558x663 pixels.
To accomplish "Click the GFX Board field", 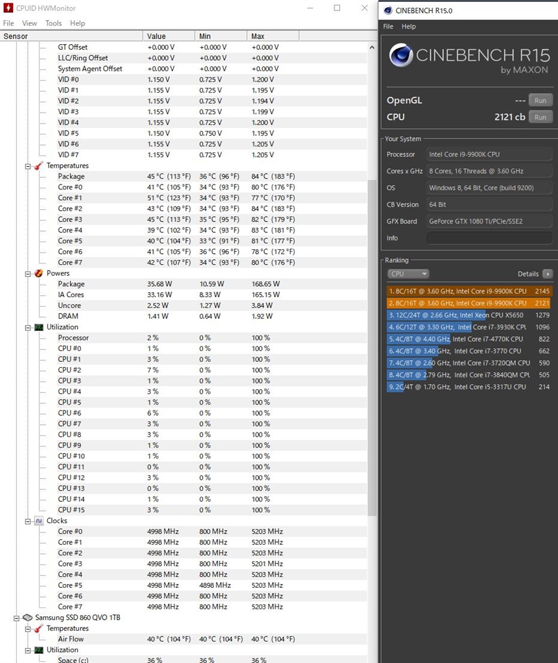I will click(489, 221).
